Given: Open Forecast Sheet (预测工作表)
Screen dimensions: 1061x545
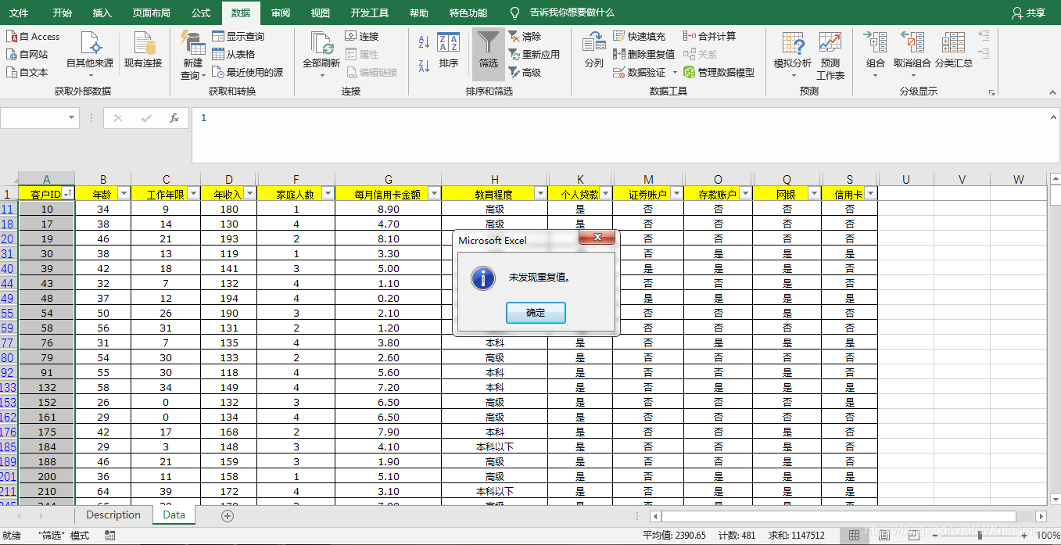Looking at the screenshot, I should (830, 55).
